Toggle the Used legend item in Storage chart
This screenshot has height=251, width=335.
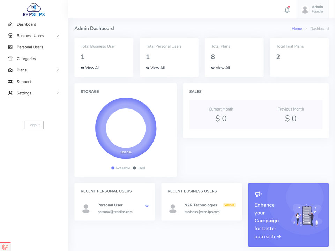139,168
